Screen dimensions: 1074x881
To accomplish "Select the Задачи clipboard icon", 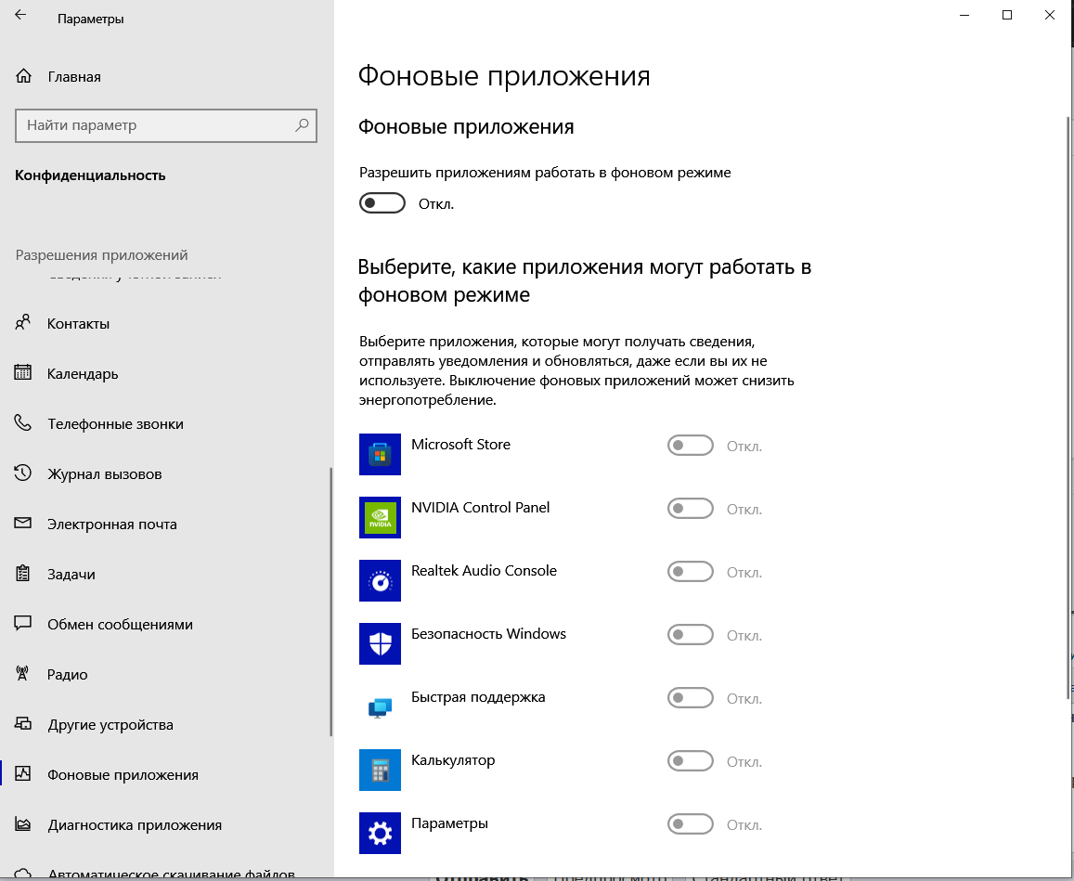I will point(22,573).
